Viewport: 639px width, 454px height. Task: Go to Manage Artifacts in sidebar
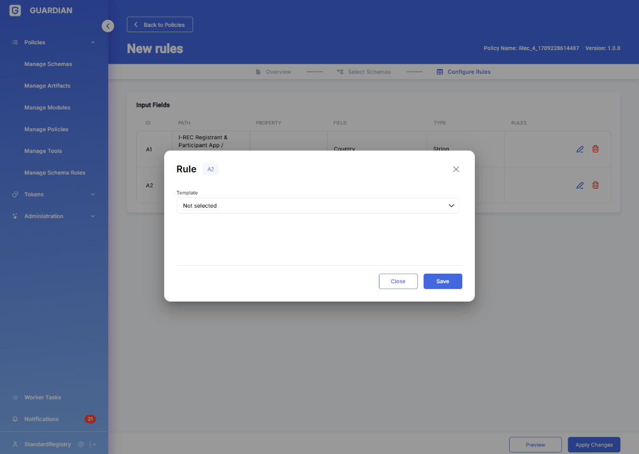pyautogui.click(x=47, y=86)
